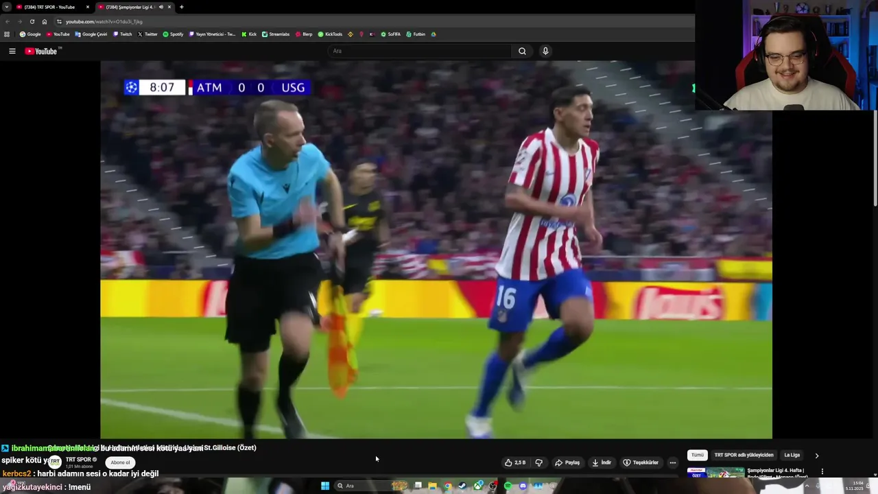
Task: Open the Spotify bookmark
Action: click(174, 34)
